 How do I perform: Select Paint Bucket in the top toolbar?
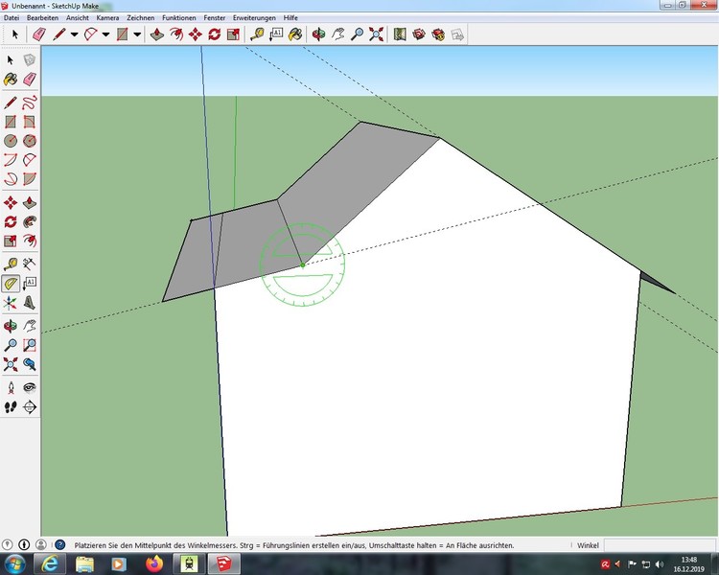tap(295, 34)
